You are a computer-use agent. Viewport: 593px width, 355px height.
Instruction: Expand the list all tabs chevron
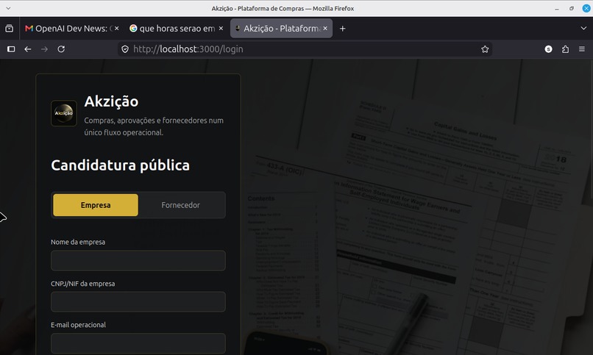pyautogui.click(x=583, y=29)
